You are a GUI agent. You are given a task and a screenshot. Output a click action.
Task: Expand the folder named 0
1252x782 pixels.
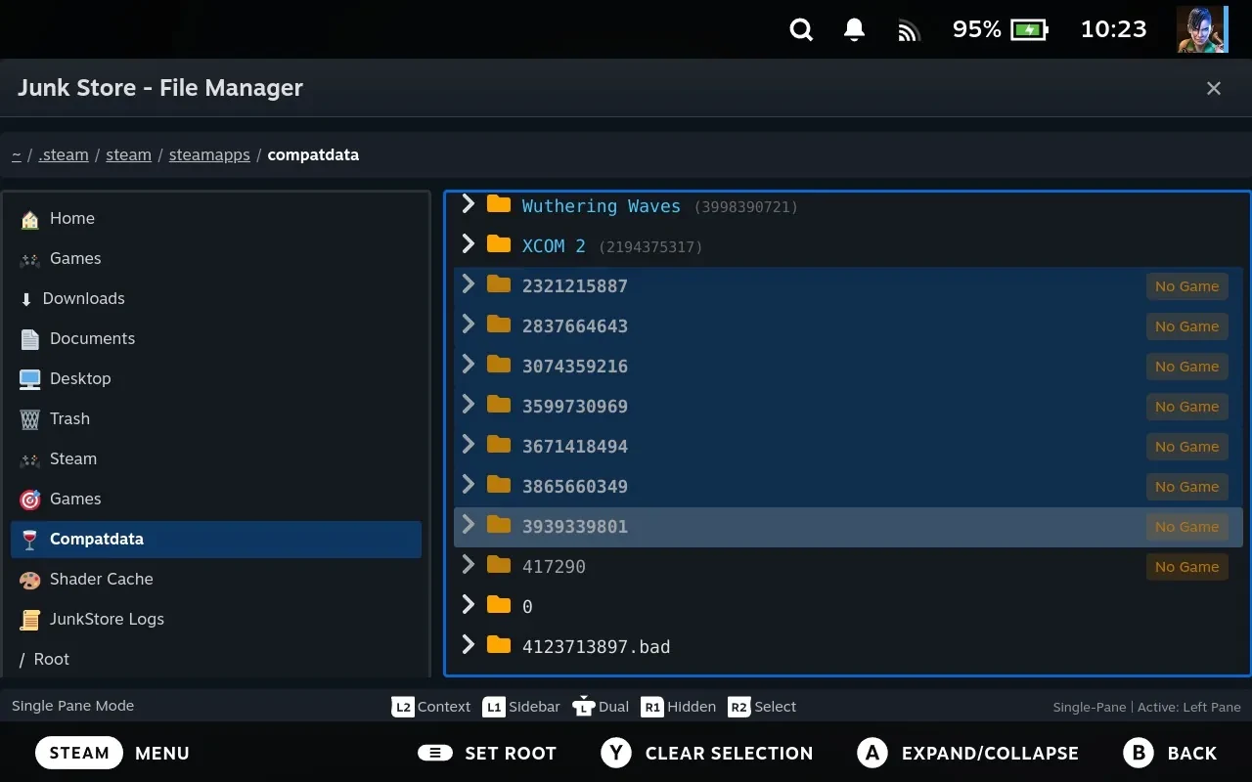(469, 604)
